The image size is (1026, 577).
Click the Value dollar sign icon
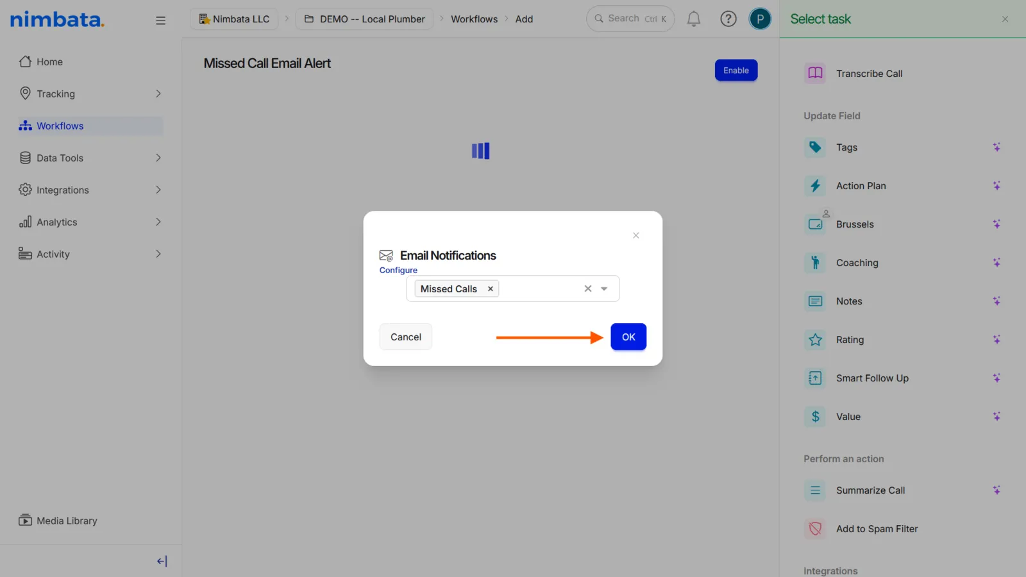click(x=815, y=416)
